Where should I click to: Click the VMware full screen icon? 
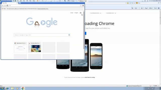click(60, 1)
